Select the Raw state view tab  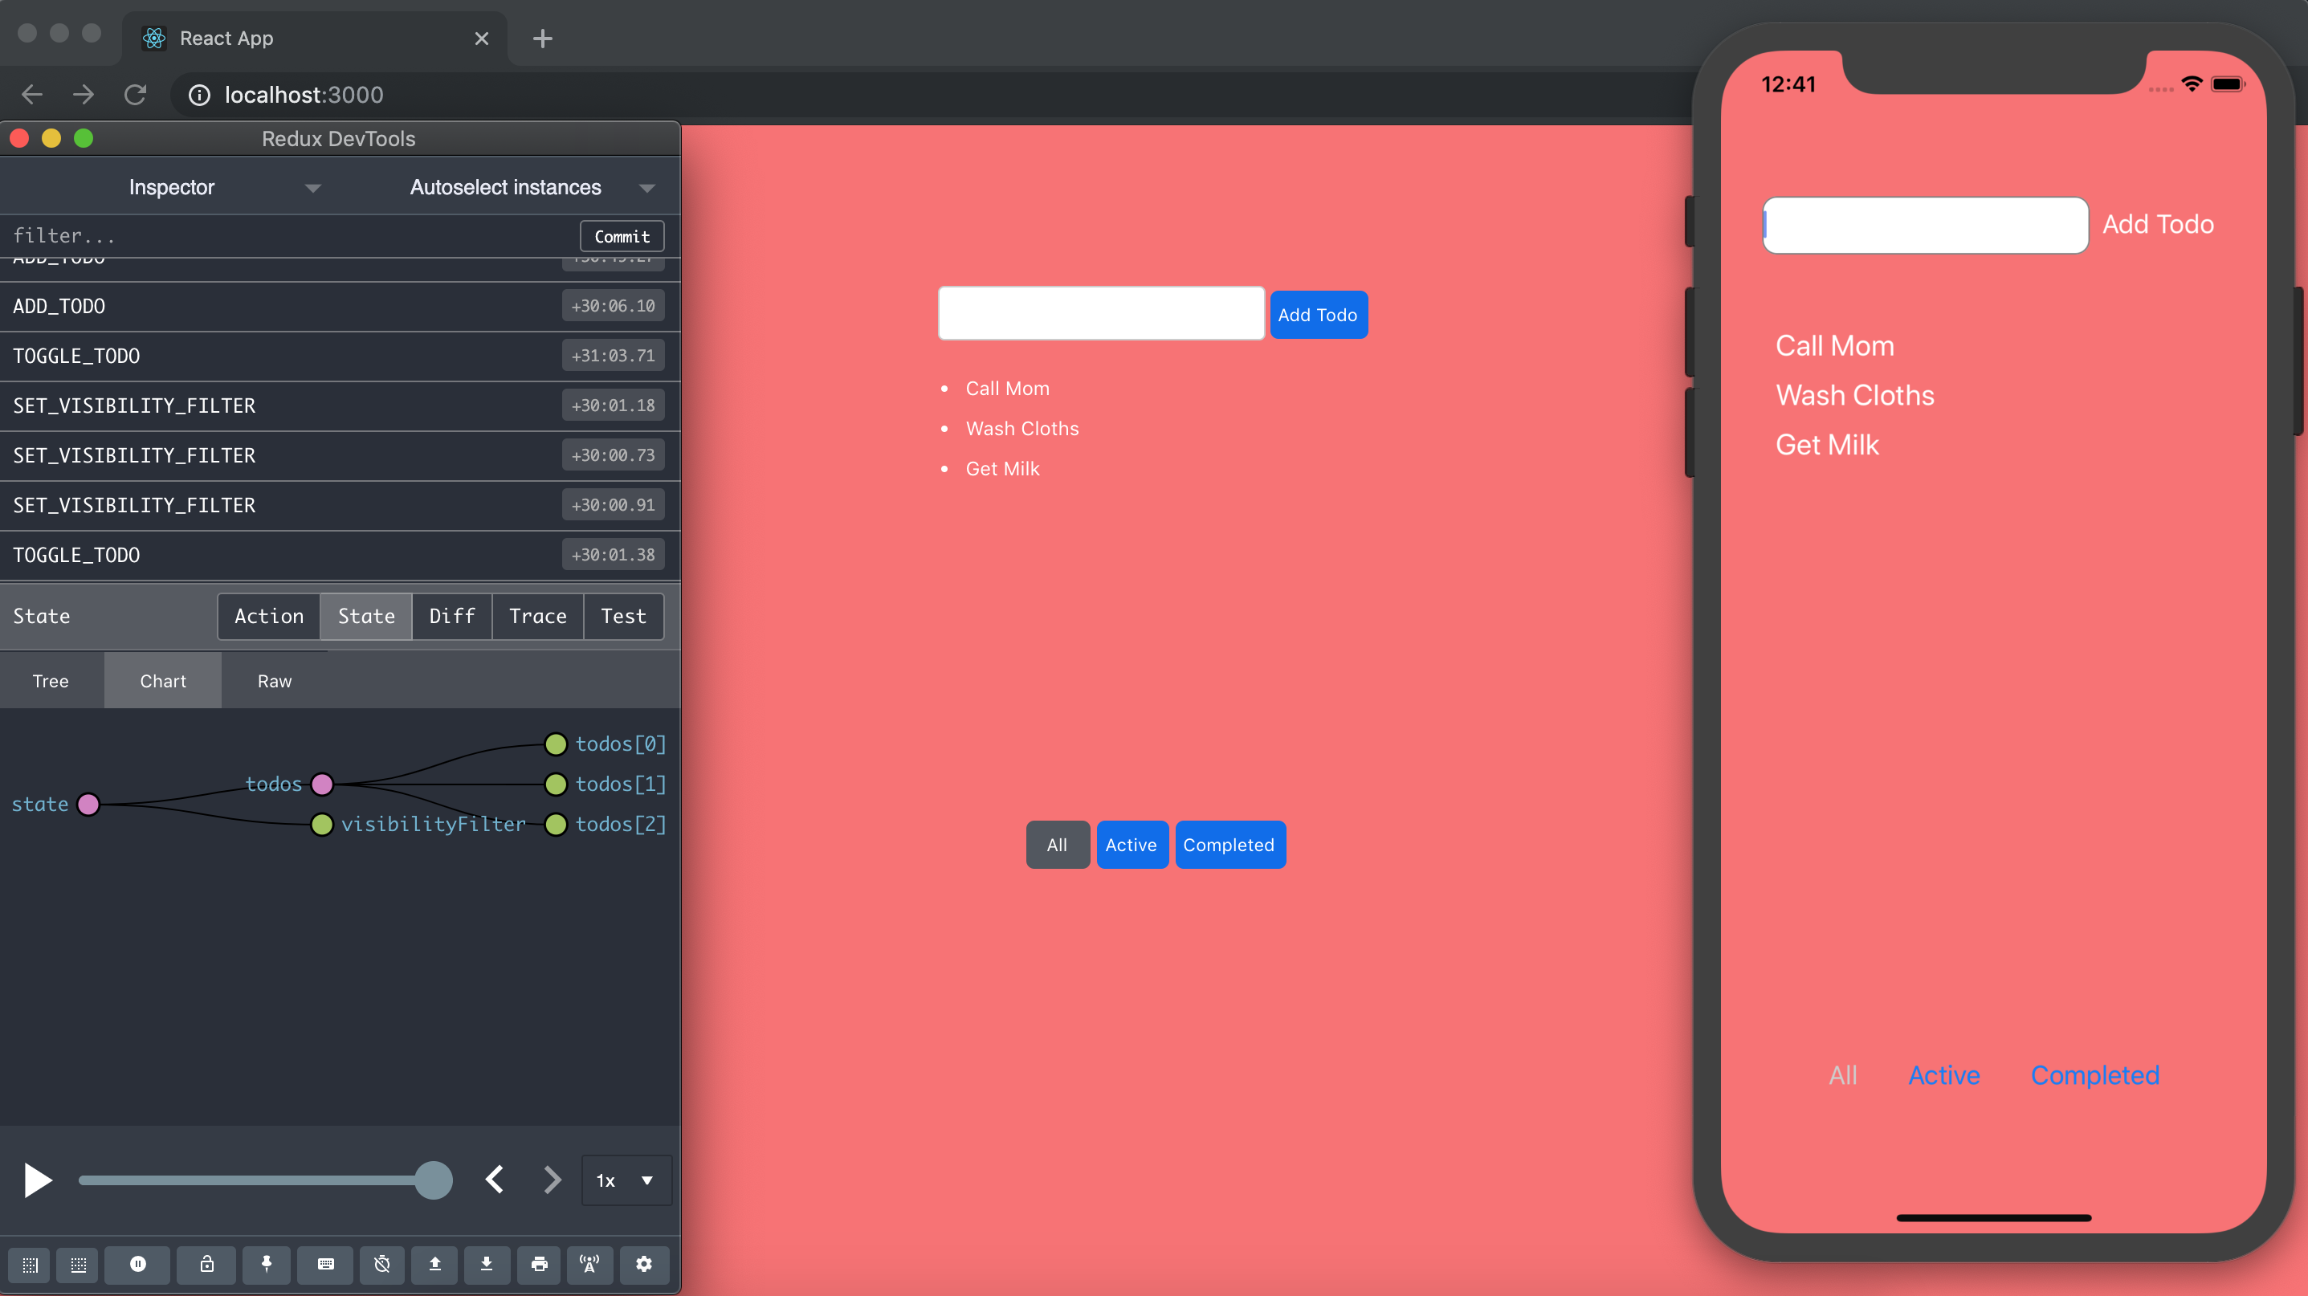[x=274, y=681]
